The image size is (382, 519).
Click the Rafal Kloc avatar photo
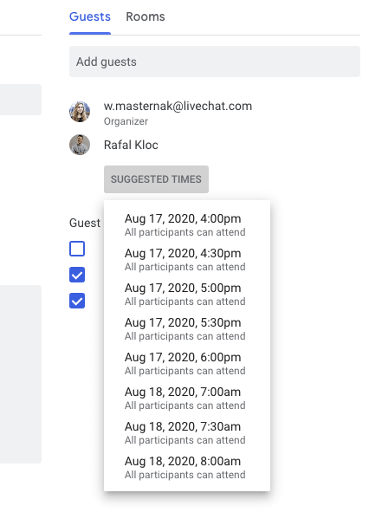coord(80,145)
